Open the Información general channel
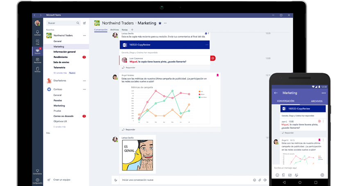This screenshot has height=186, width=348. (65, 52)
